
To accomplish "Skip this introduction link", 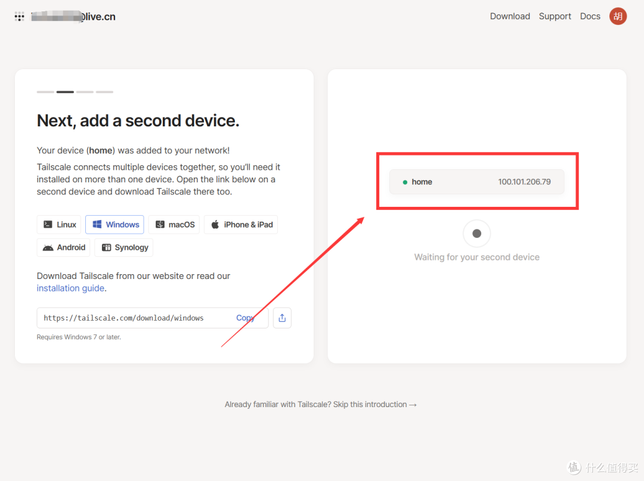I will [x=320, y=405].
